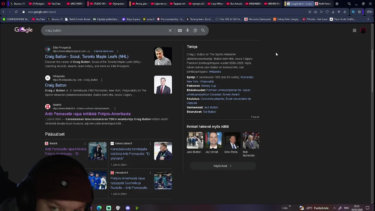Image resolution: width=375 pixels, height=211 pixels.
Task: Open the on-screen keyboard icon in search bar
Action: pyautogui.click(x=180, y=30)
